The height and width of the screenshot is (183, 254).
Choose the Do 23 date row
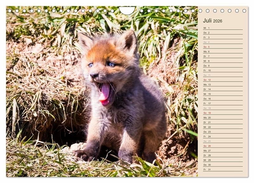pyautogui.click(x=222, y=132)
